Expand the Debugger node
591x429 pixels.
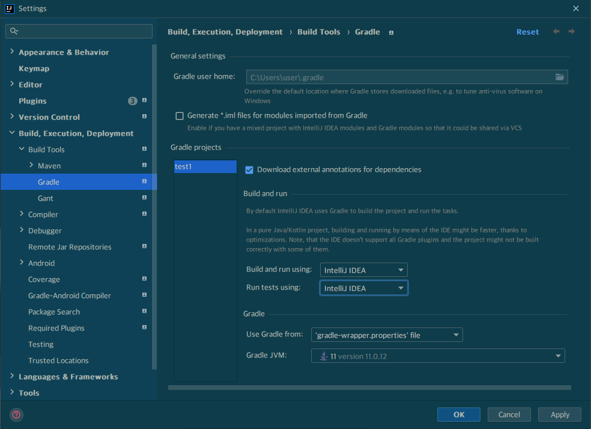[x=22, y=230]
